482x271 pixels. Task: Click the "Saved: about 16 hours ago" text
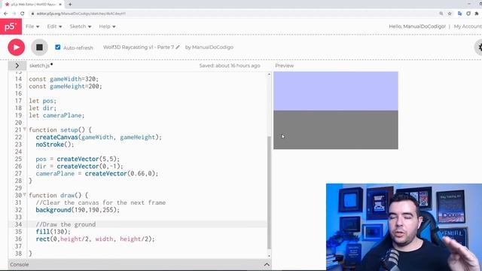229,65
